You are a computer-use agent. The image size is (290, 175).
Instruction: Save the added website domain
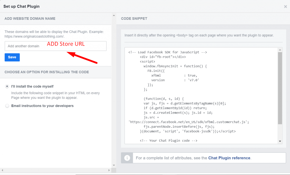12,57
